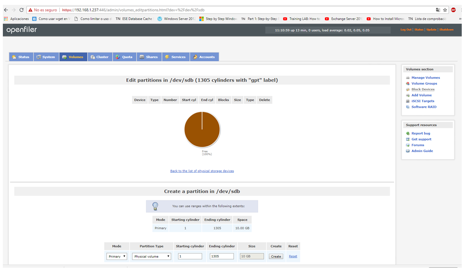Switch to the Accounts tab

(x=204, y=57)
